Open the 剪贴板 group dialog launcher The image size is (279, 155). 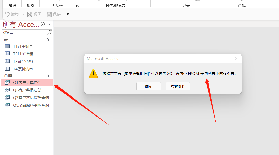coord(77,6)
